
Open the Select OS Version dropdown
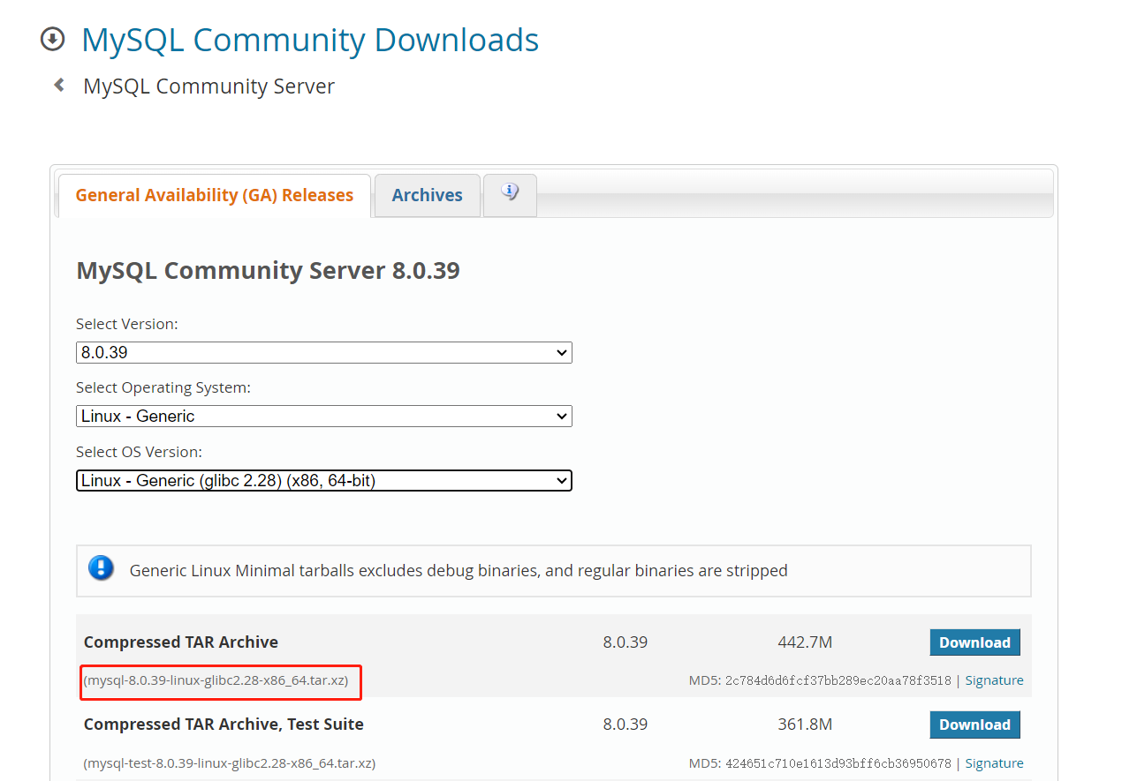pyautogui.click(x=324, y=480)
